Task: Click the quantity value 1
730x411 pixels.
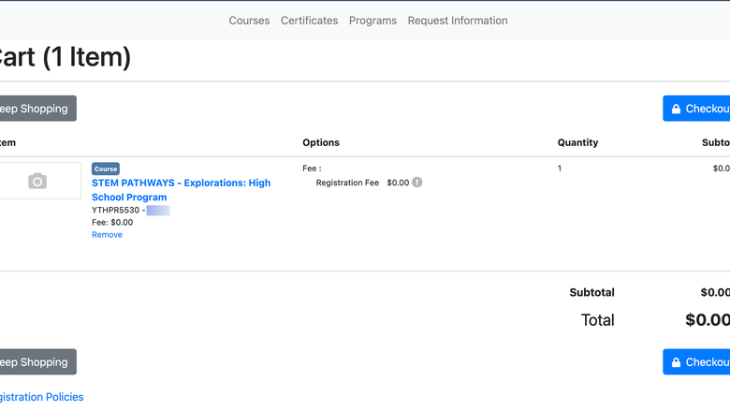Action: point(560,168)
